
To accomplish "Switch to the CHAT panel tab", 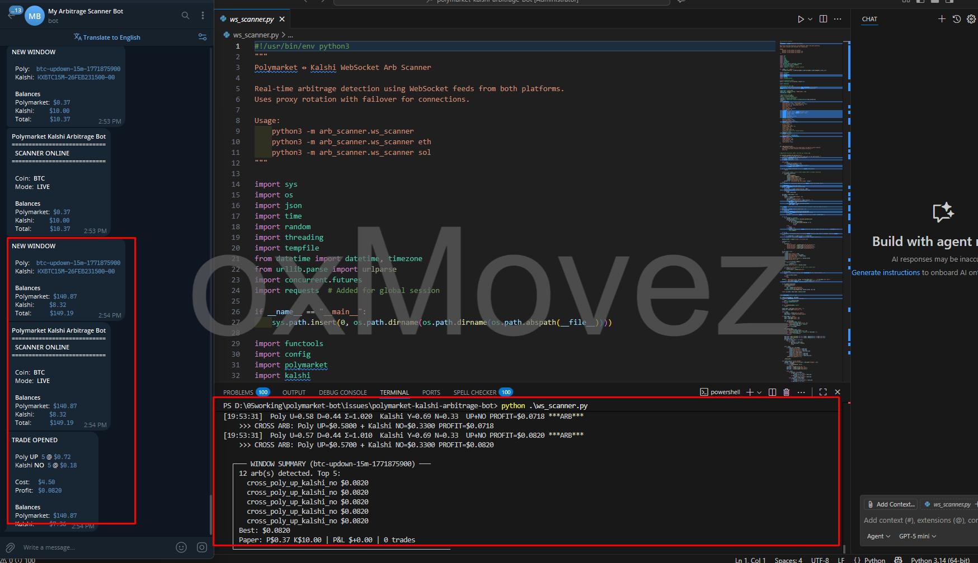I will click(x=869, y=19).
